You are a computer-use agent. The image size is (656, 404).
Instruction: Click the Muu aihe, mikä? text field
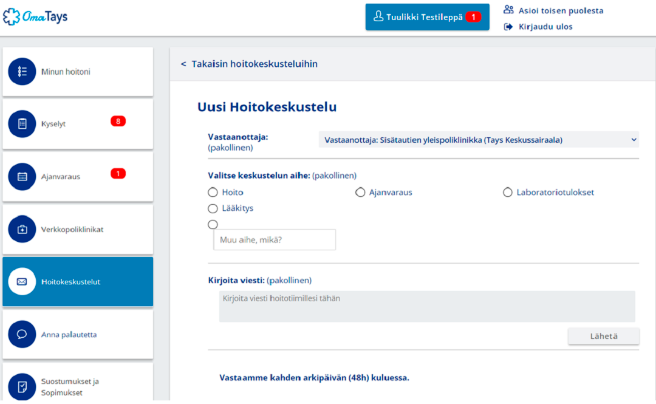pyautogui.click(x=275, y=240)
